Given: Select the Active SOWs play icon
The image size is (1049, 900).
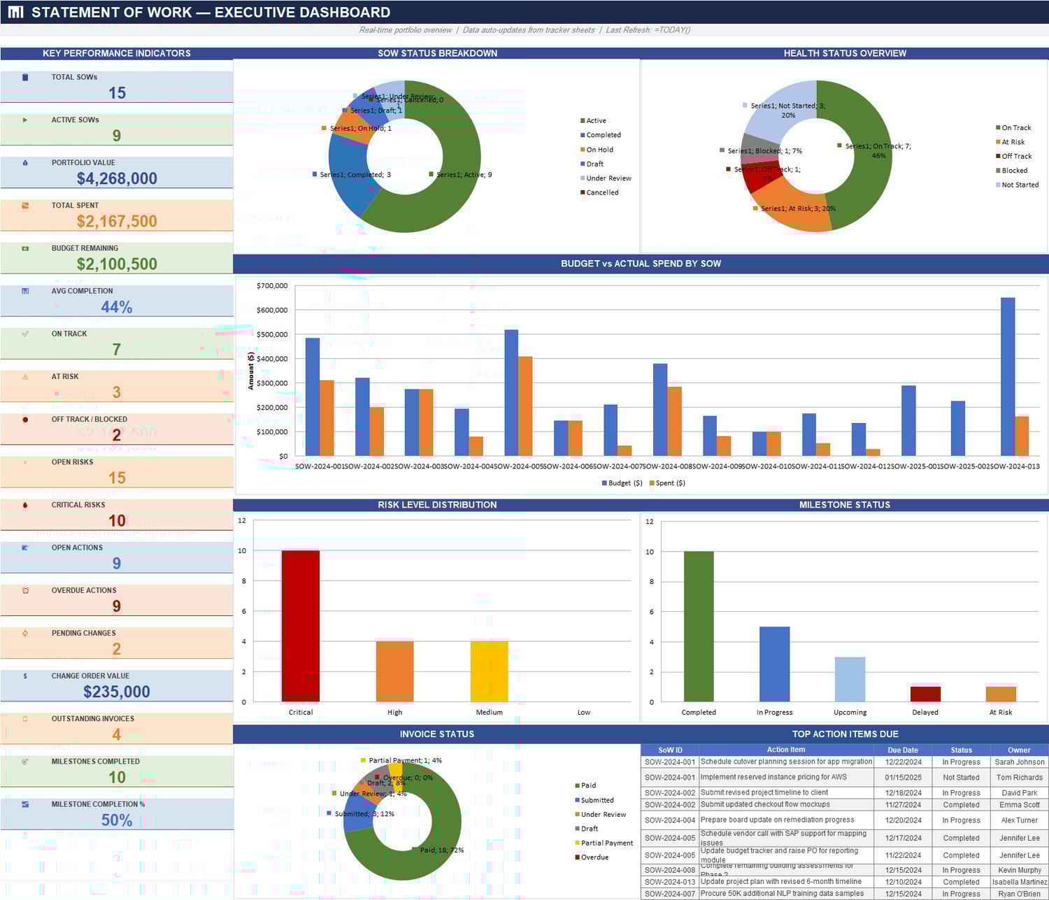Looking at the screenshot, I should tap(25, 120).
